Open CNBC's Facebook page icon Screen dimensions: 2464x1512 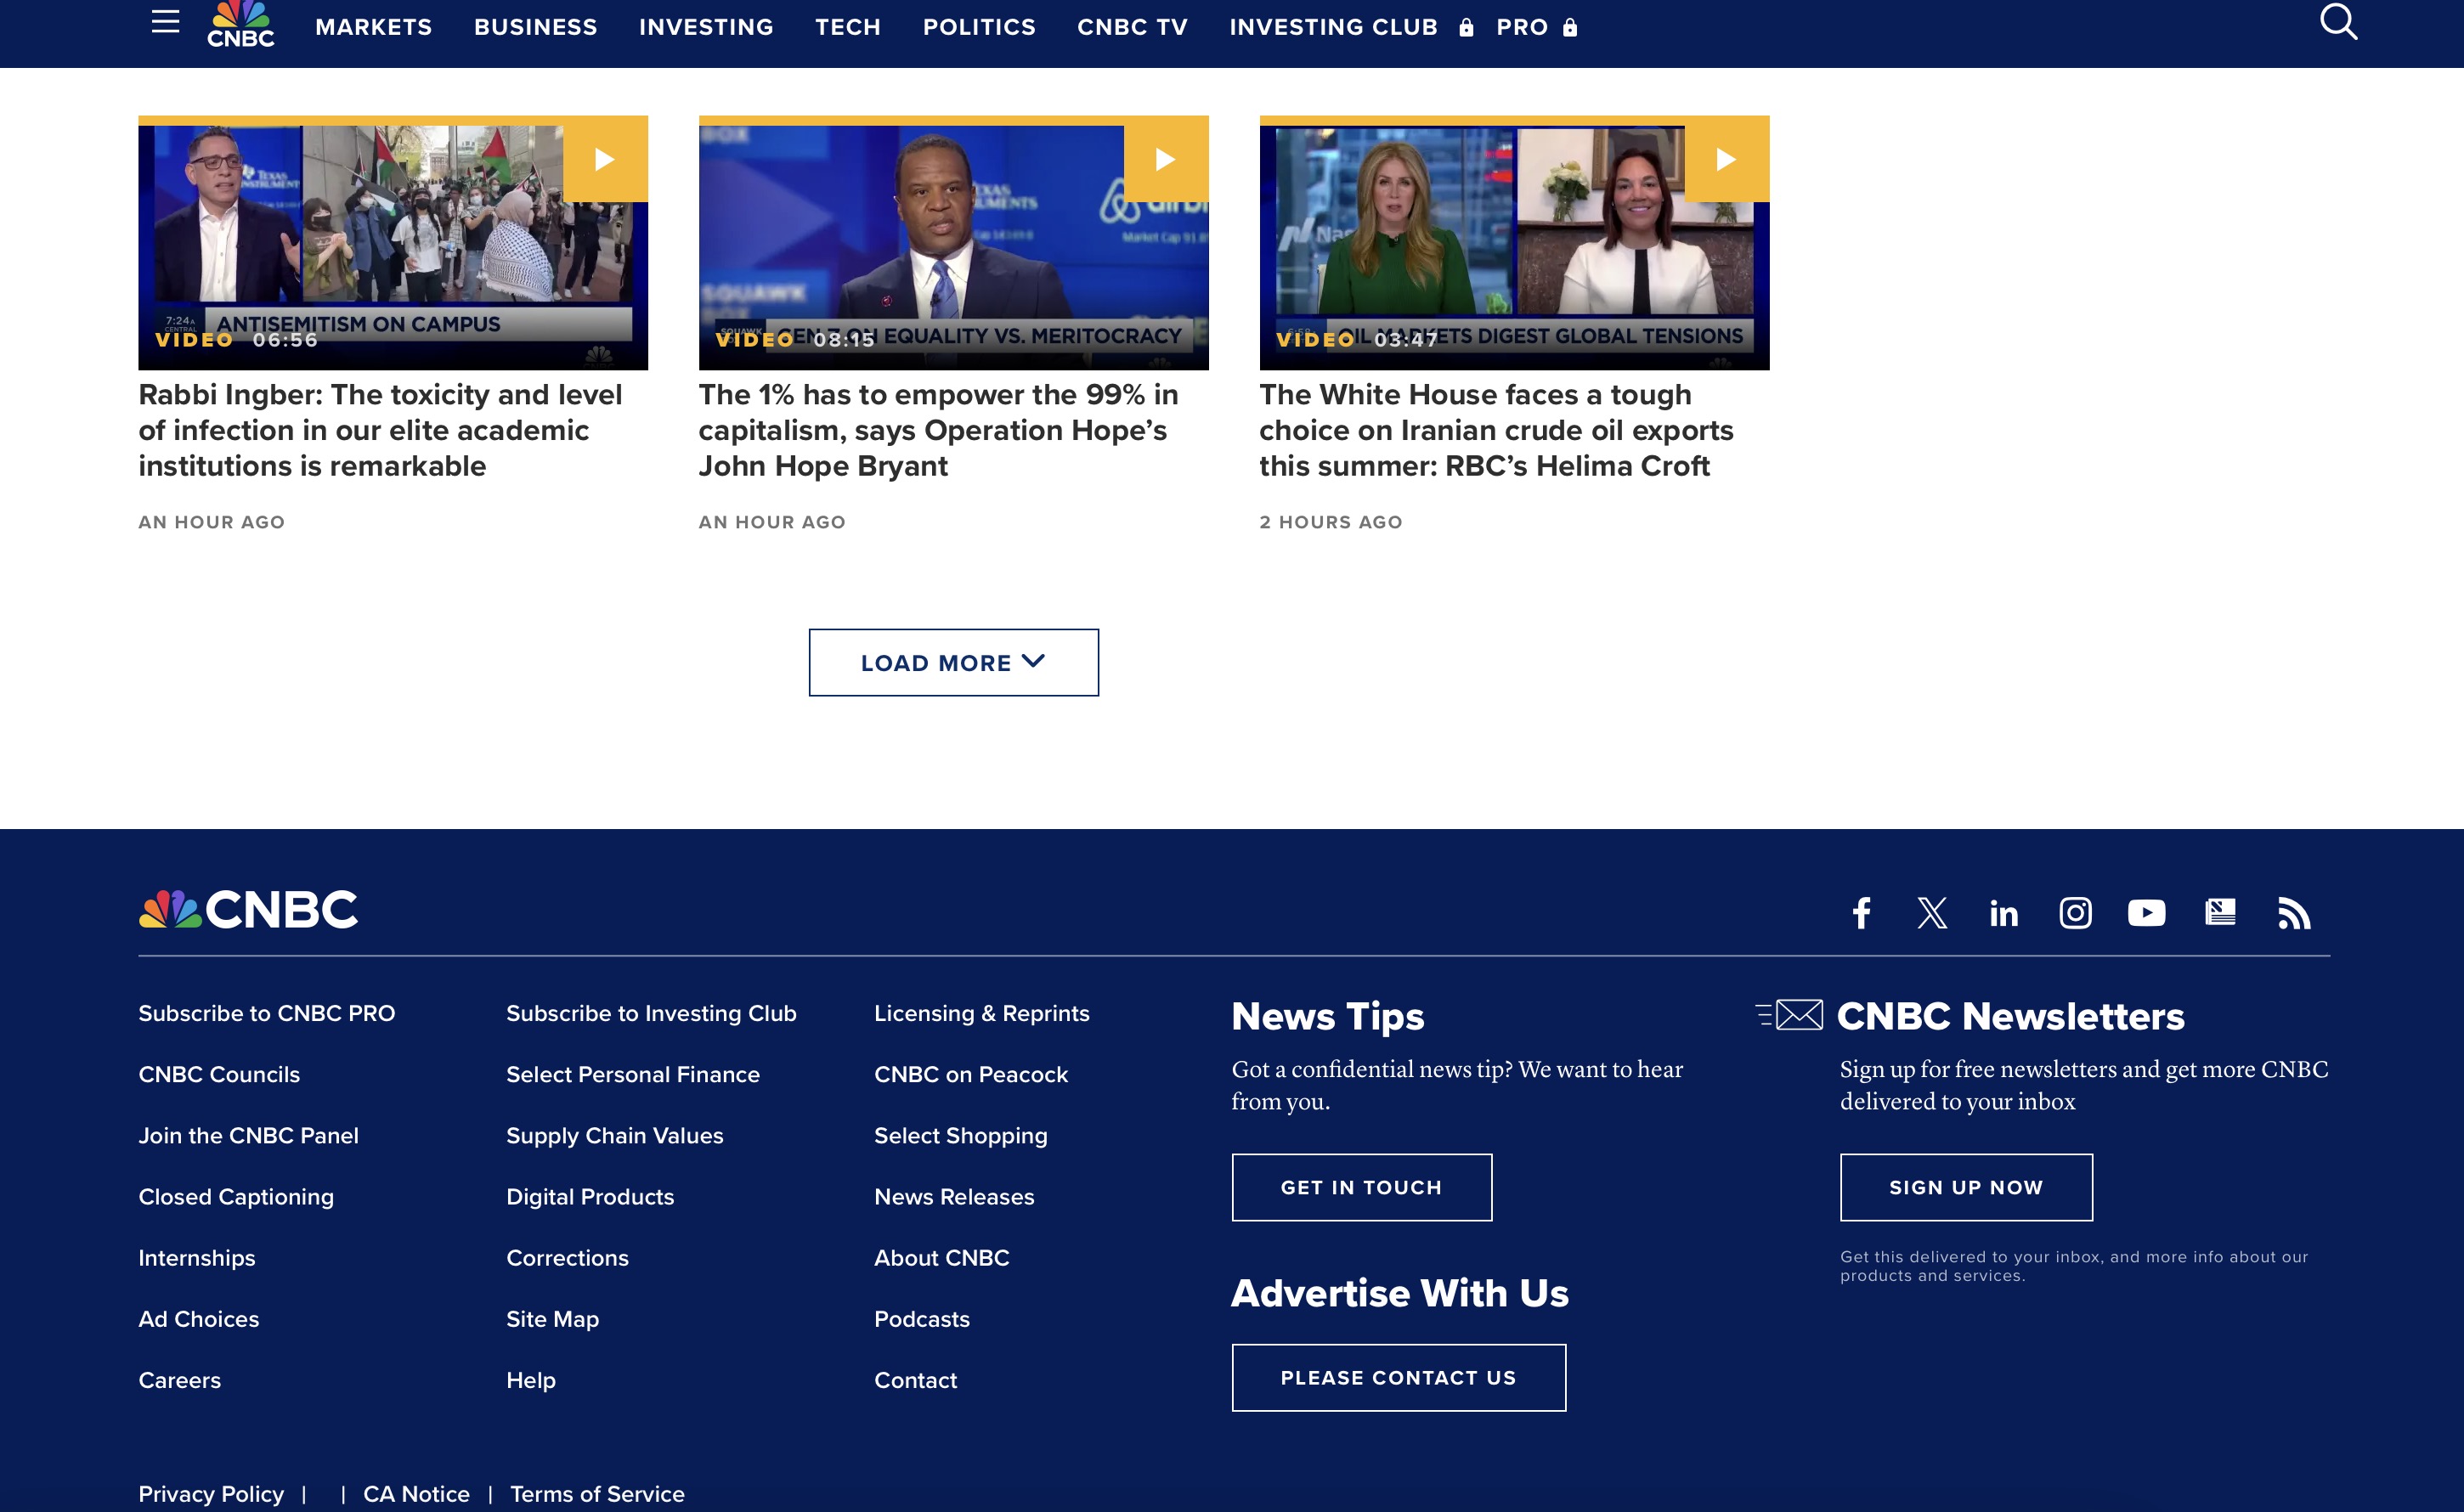(x=1861, y=913)
